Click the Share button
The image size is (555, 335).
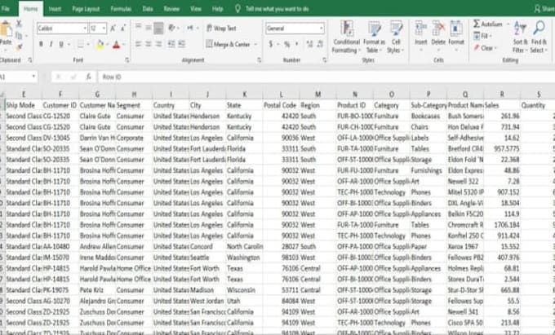pyautogui.click(x=544, y=9)
